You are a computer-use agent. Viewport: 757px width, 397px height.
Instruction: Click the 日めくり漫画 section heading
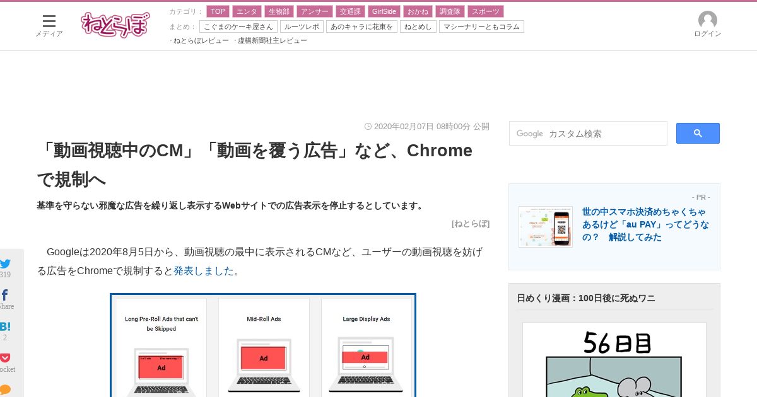[586, 298]
